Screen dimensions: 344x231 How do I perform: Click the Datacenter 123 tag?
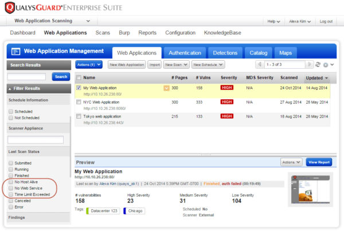click(103, 211)
